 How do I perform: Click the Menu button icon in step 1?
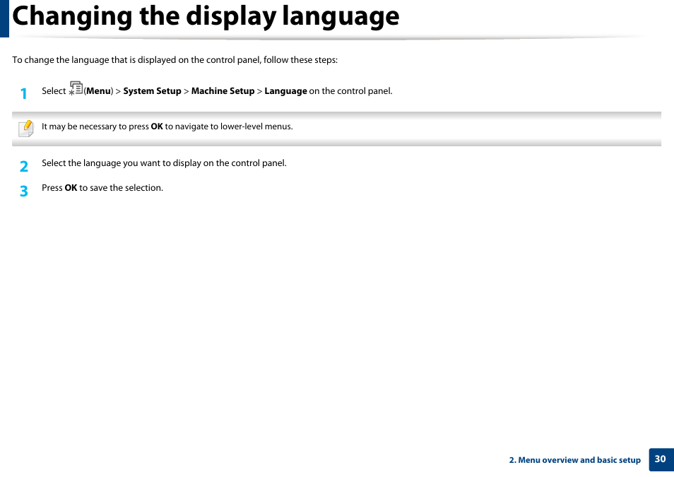click(76, 88)
